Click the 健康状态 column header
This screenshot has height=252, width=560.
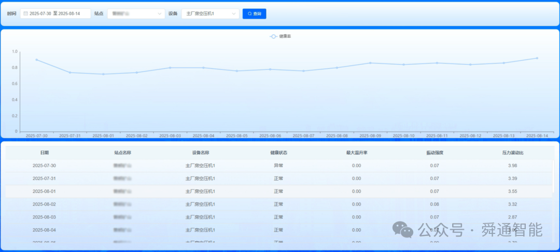point(278,153)
